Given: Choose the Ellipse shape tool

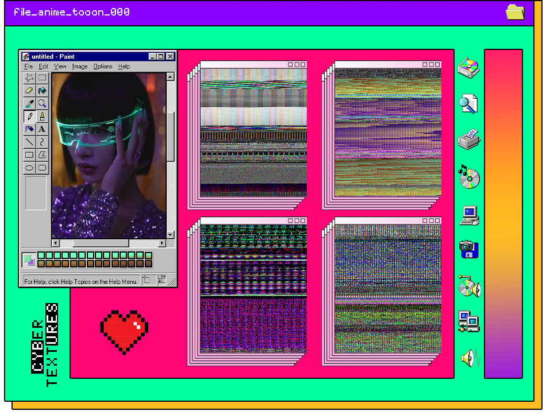Looking at the screenshot, I should [x=29, y=168].
